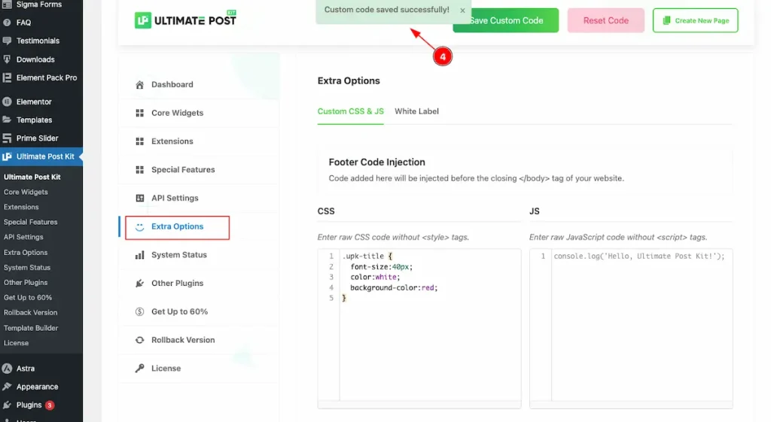Click the 'color:white;' CSS line
Viewport: 771px width, 422px height.
pyautogui.click(x=375, y=277)
